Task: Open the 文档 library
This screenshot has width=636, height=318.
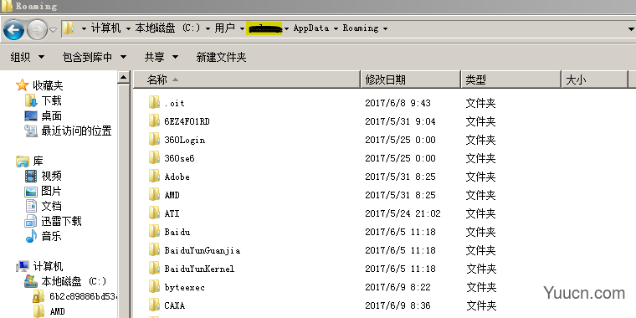Action: pos(51,206)
